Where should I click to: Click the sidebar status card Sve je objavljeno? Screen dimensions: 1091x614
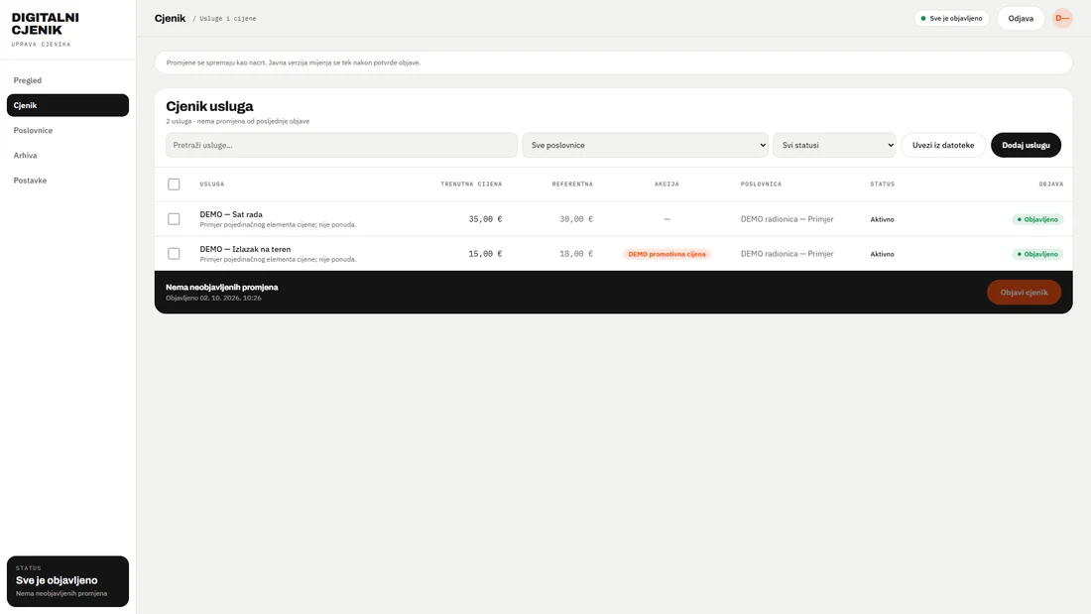coord(67,581)
